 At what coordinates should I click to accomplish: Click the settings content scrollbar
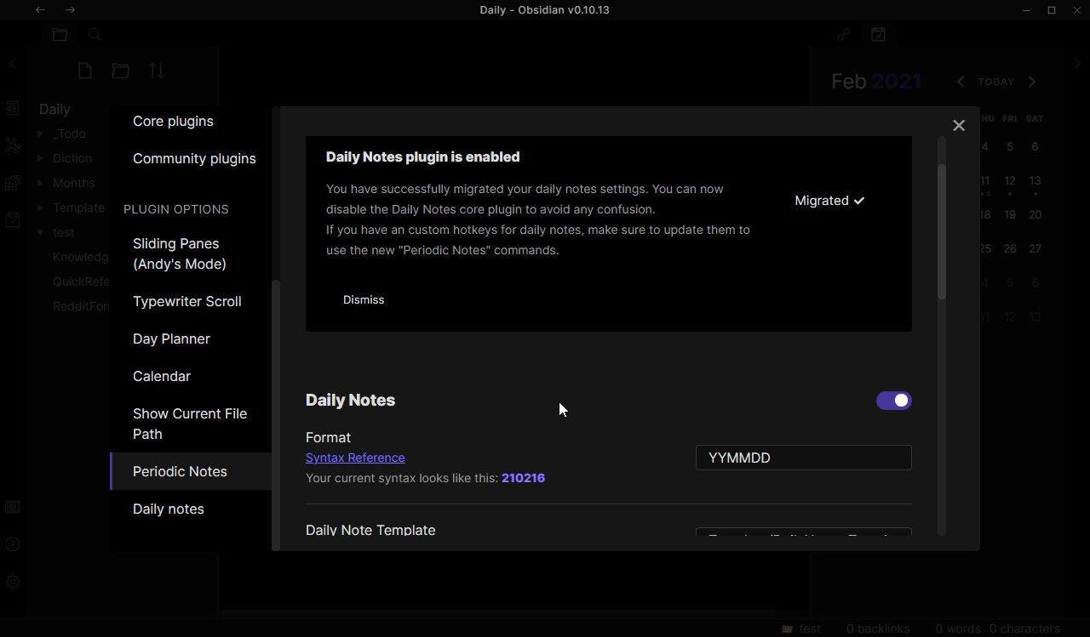pos(942,231)
